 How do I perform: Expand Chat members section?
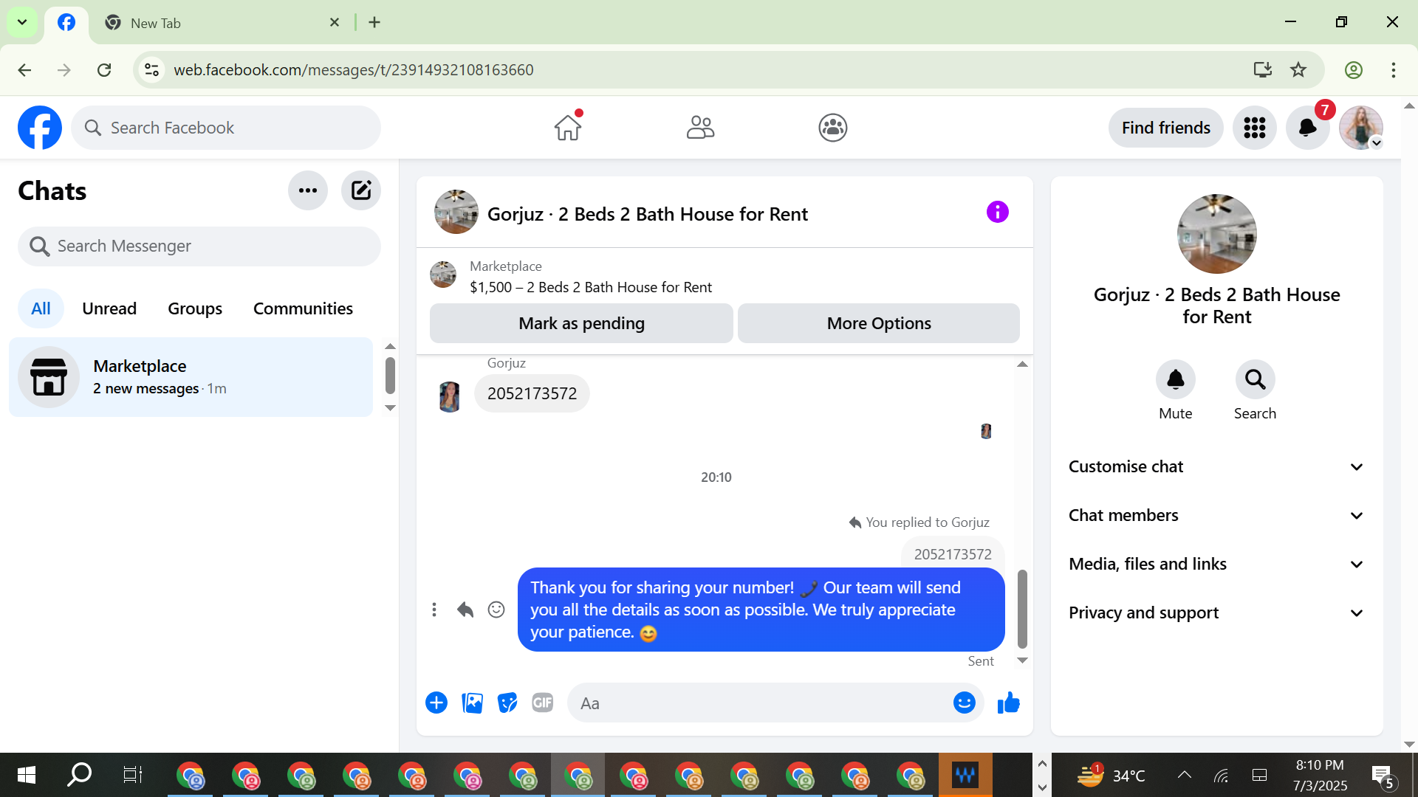1216,516
